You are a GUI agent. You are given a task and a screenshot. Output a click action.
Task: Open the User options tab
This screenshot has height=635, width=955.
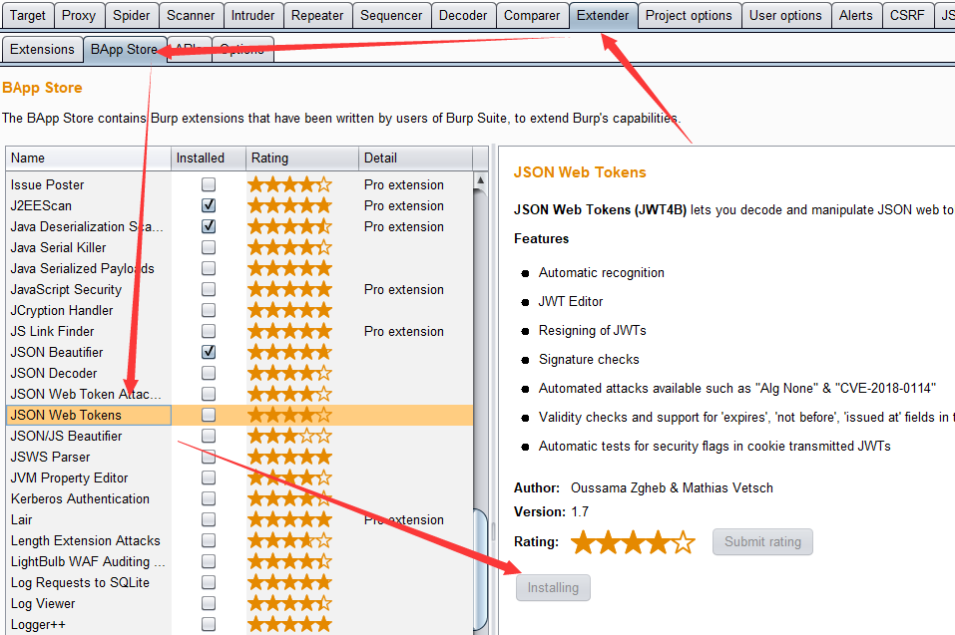click(x=785, y=15)
